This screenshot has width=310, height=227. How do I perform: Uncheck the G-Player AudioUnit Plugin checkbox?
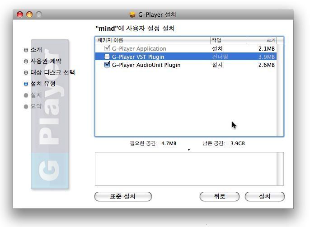click(107, 65)
